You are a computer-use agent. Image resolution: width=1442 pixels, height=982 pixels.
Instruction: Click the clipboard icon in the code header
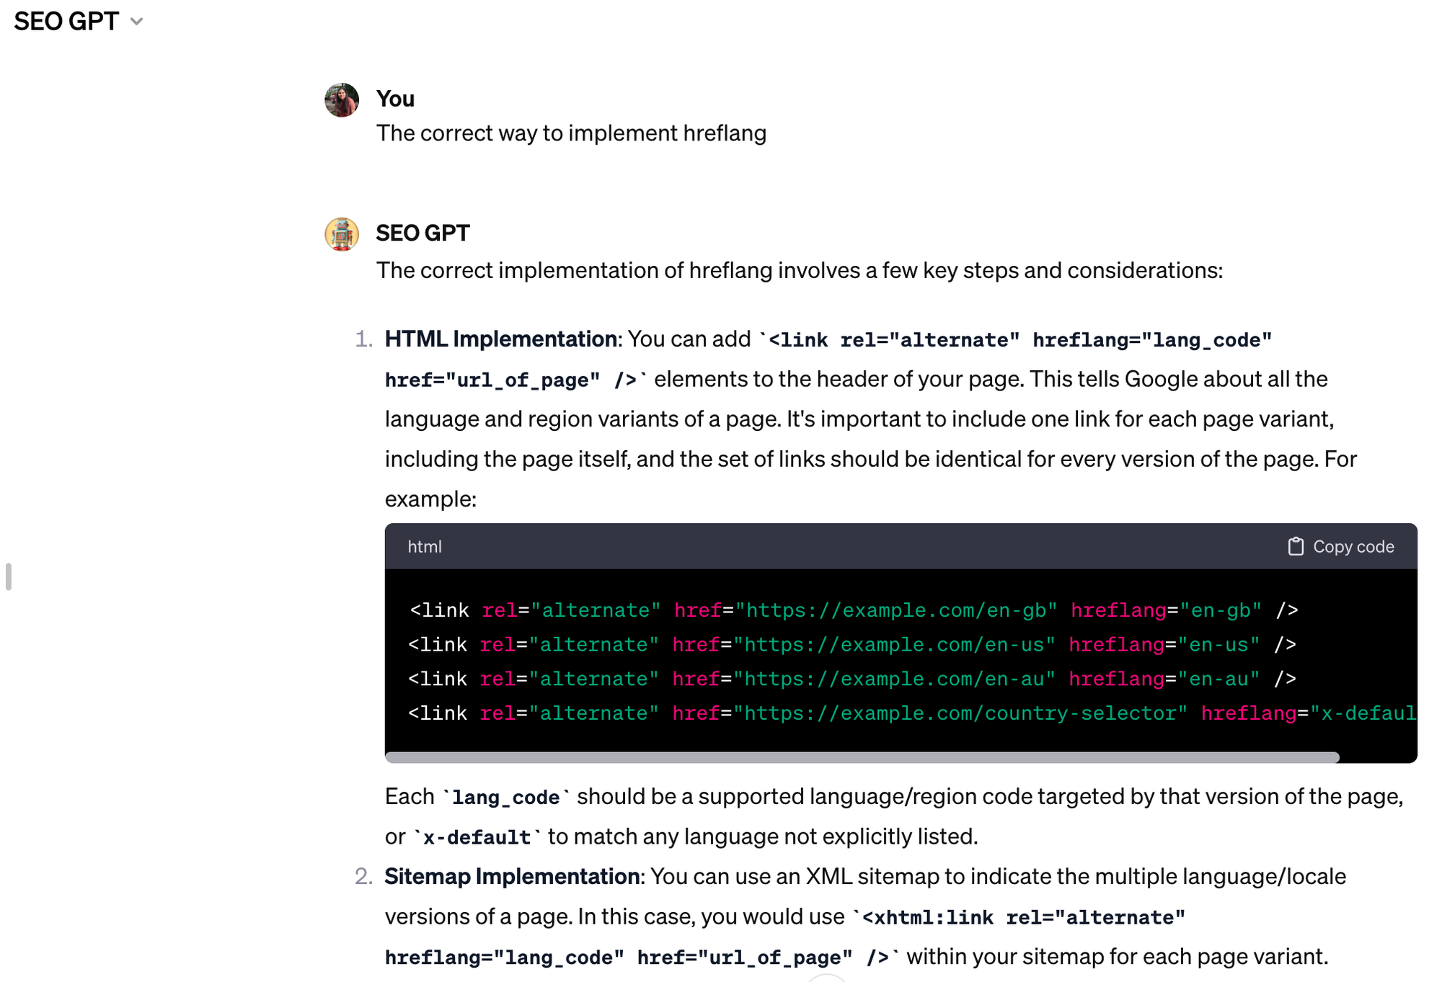[1295, 547]
